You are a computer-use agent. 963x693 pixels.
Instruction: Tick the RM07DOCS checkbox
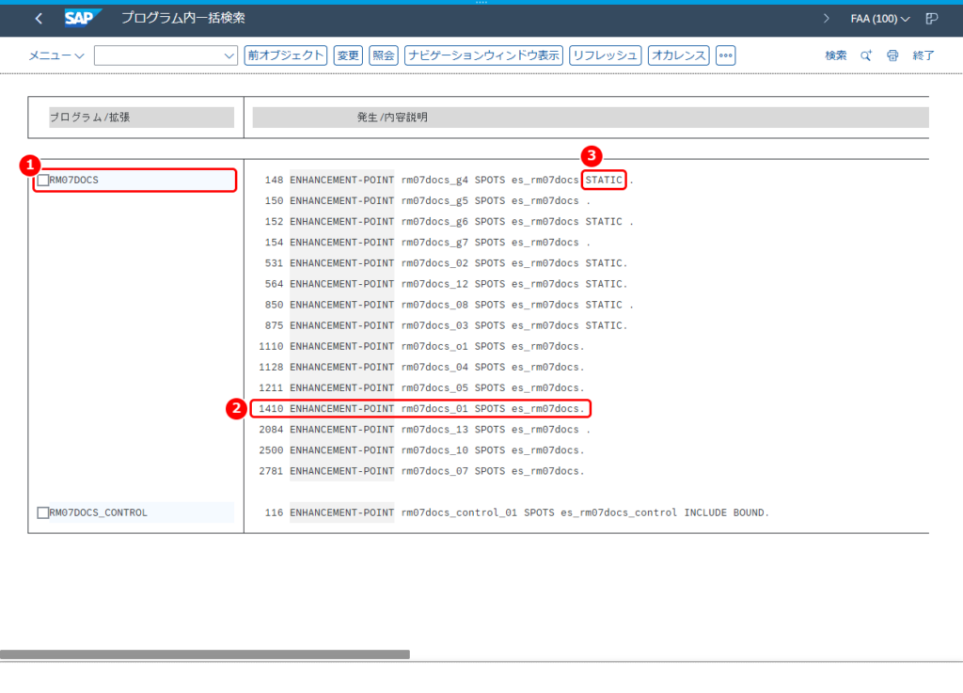pyautogui.click(x=43, y=180)
